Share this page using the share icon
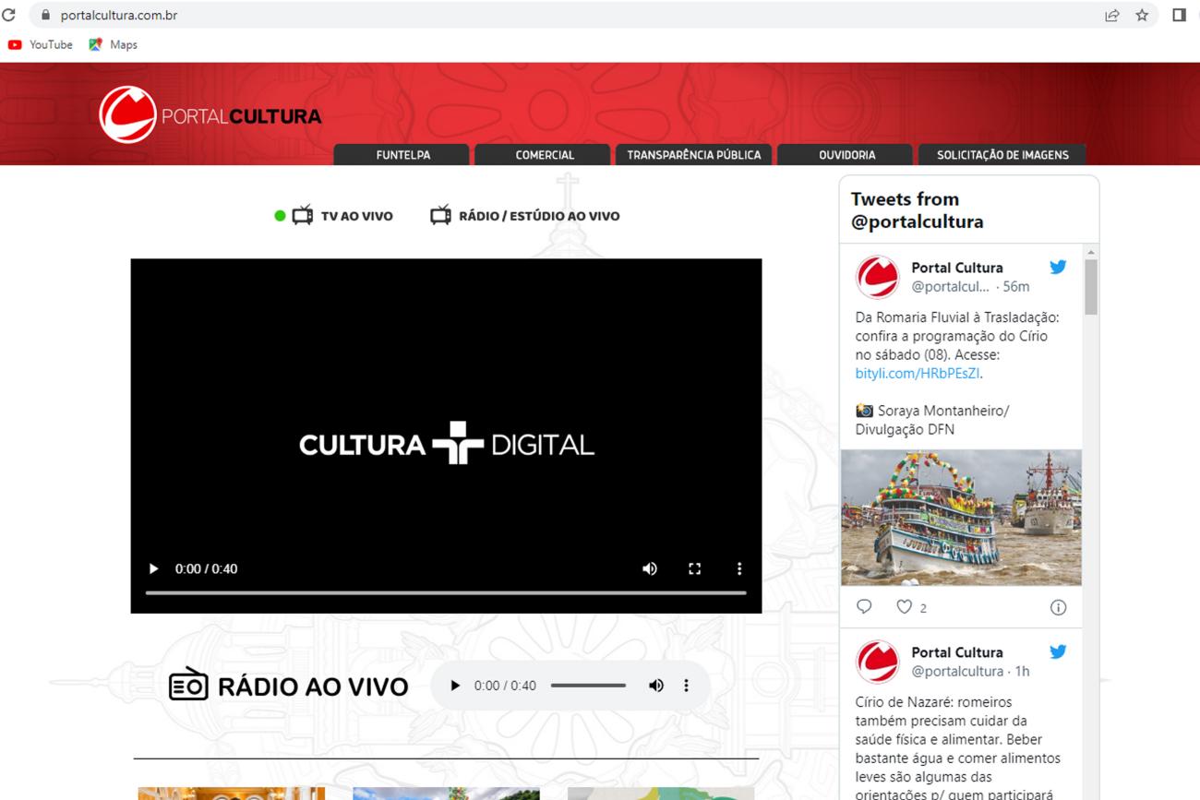 (x=1112, y=15)
